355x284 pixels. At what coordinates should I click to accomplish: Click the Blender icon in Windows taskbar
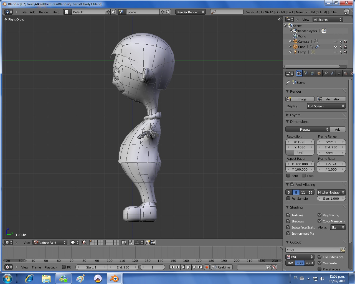click(114, 278)
